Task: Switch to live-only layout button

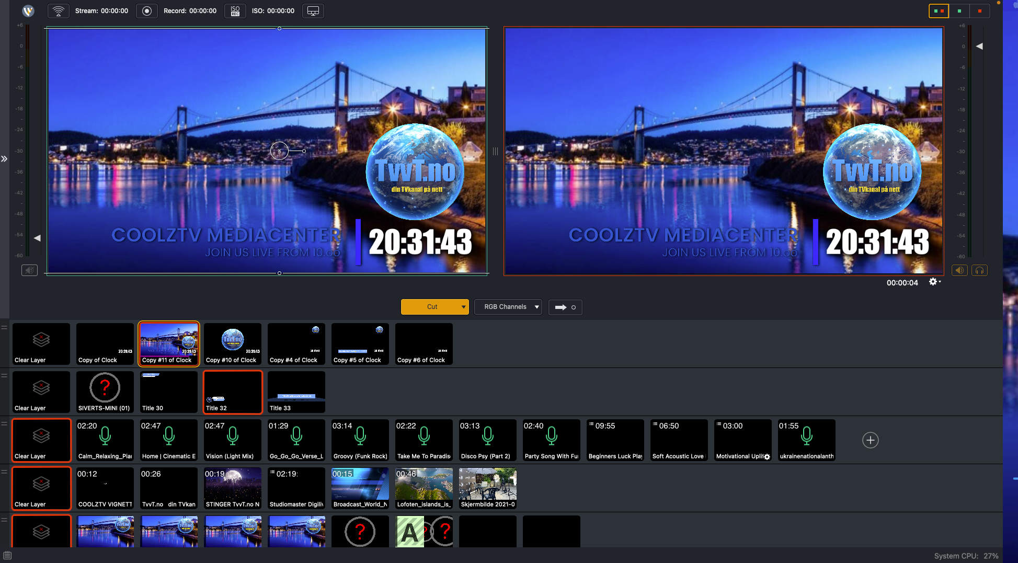Action: click(x=980, y=11)
